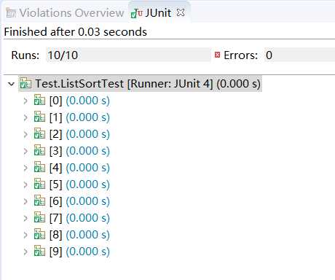This screenshot has width=335, height=280.
Task: Click the passed-test icon for [4]
Action: pos(39,167)
